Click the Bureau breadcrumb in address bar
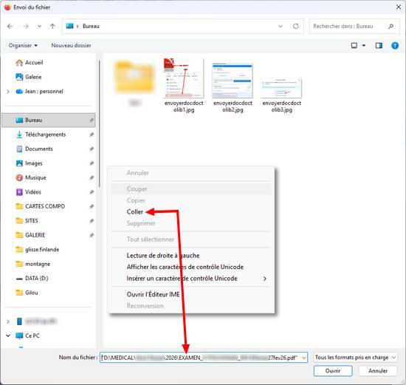This screenshot has width=406, height=385. [x=91, y=26]
